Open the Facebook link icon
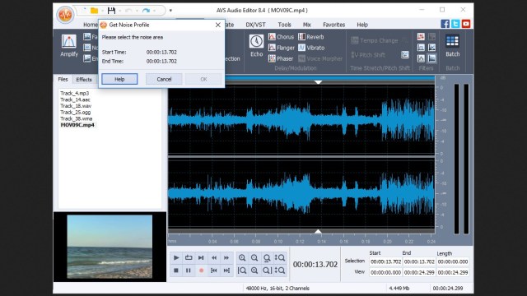The height and width of the screenshot is (296, 527). 445,24
